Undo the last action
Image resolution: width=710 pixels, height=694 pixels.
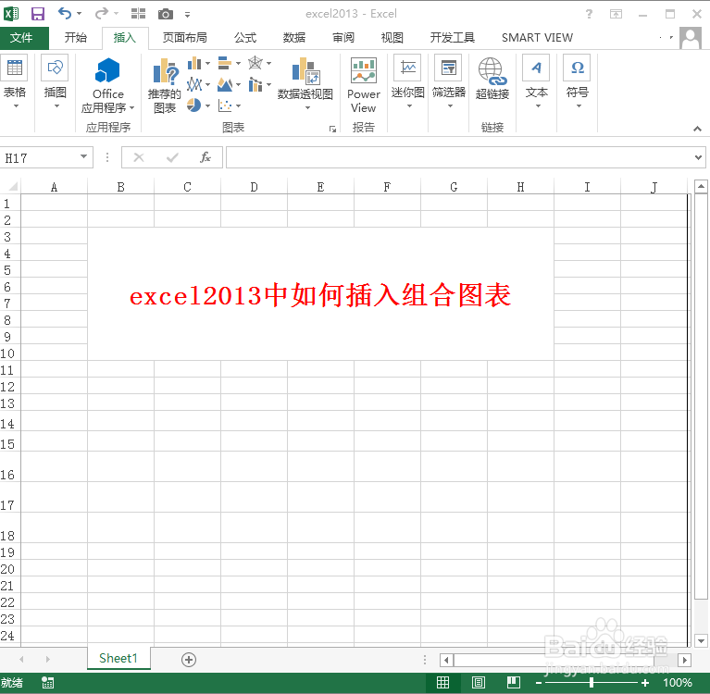pos(64,14)
